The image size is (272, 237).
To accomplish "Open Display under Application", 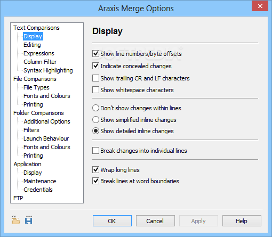I will coord(33,173).
